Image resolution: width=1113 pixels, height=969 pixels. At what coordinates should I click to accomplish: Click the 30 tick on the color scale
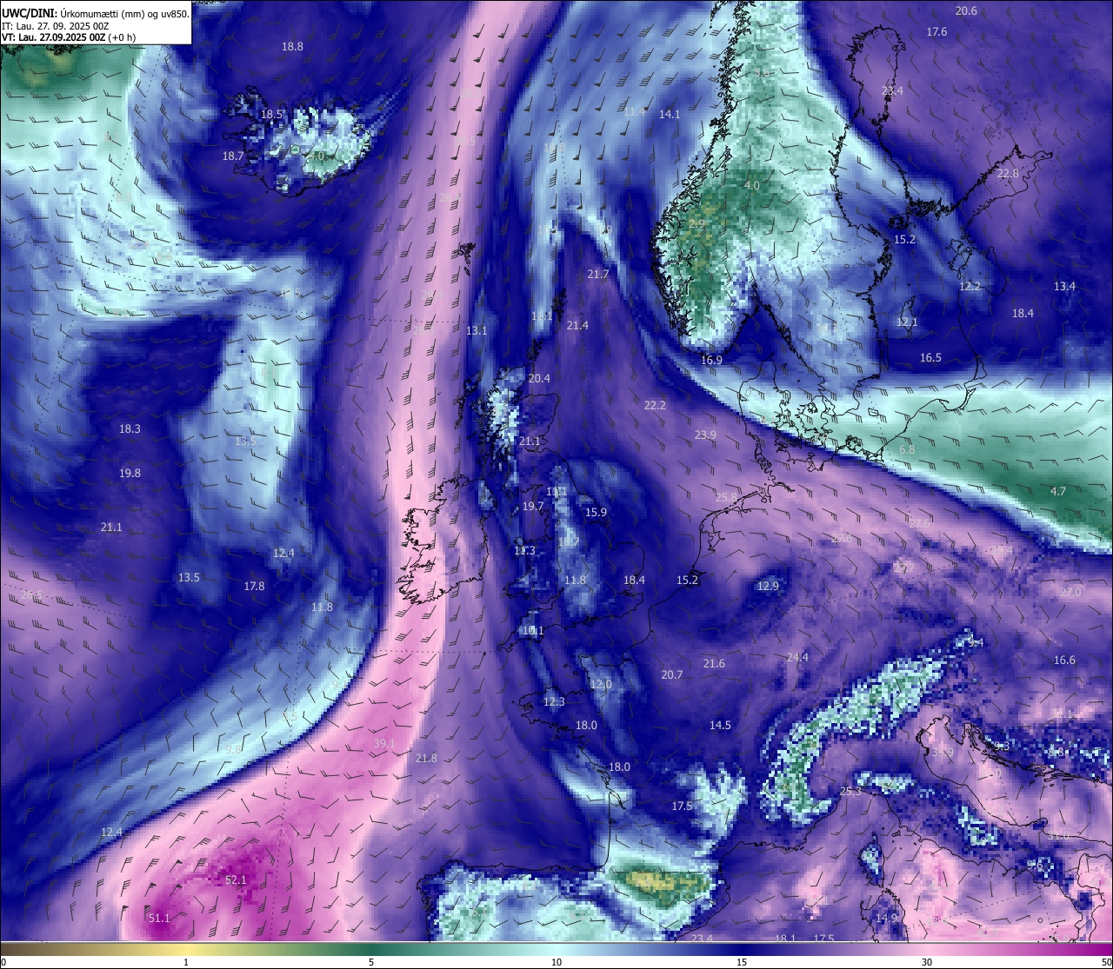(927, 962)
